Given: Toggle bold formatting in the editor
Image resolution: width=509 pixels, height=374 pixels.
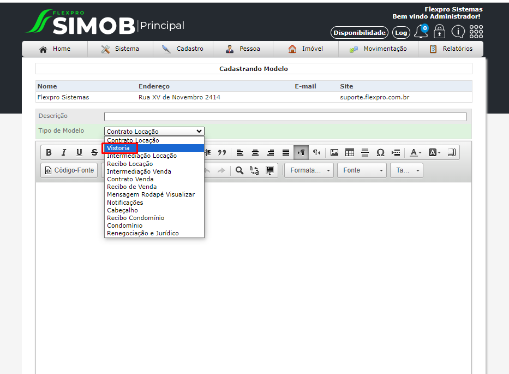Looking at the screenshot, I should (x=49, y=152).
